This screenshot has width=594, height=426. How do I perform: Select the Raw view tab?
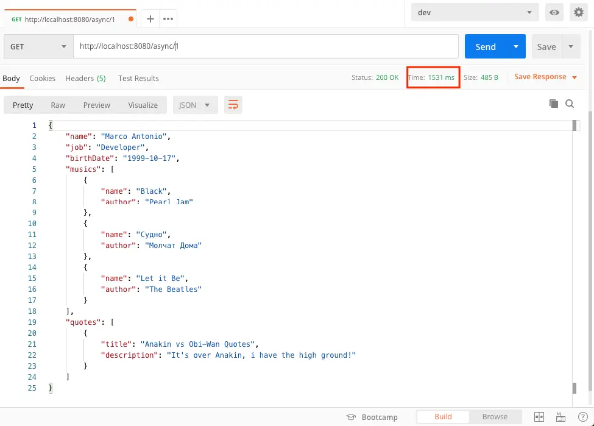[58, 105]
